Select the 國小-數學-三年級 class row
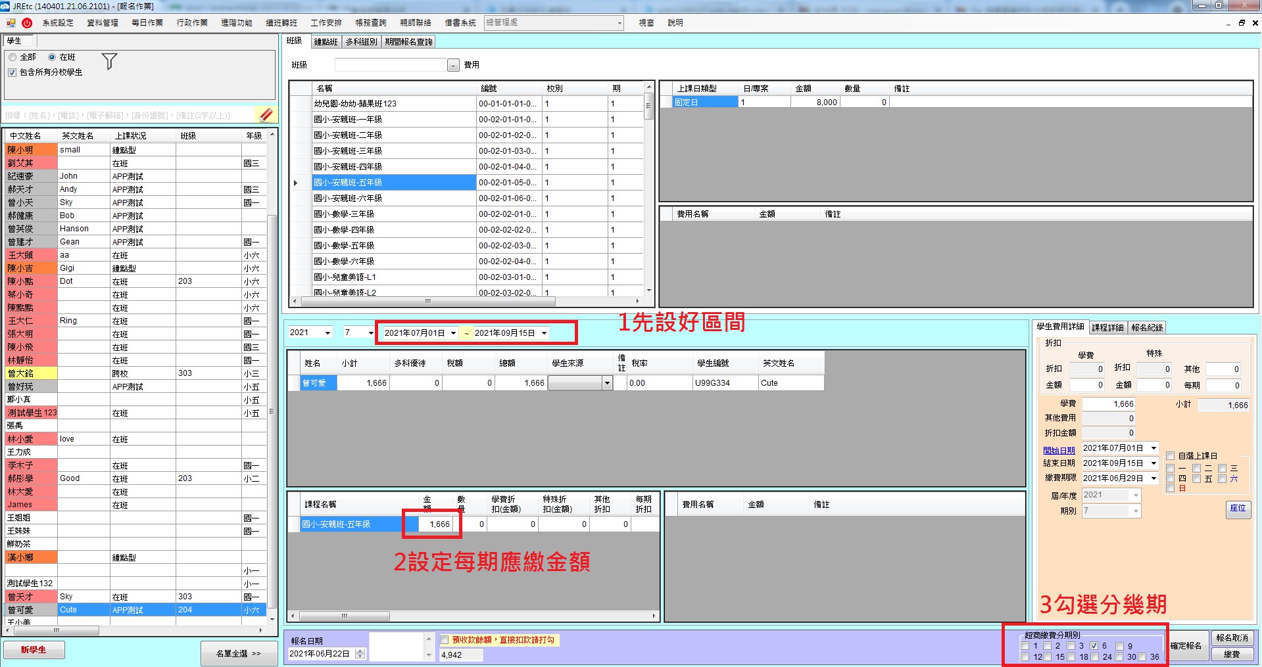This screenshot has width=1262, height=667. click(x=393, y=214)
